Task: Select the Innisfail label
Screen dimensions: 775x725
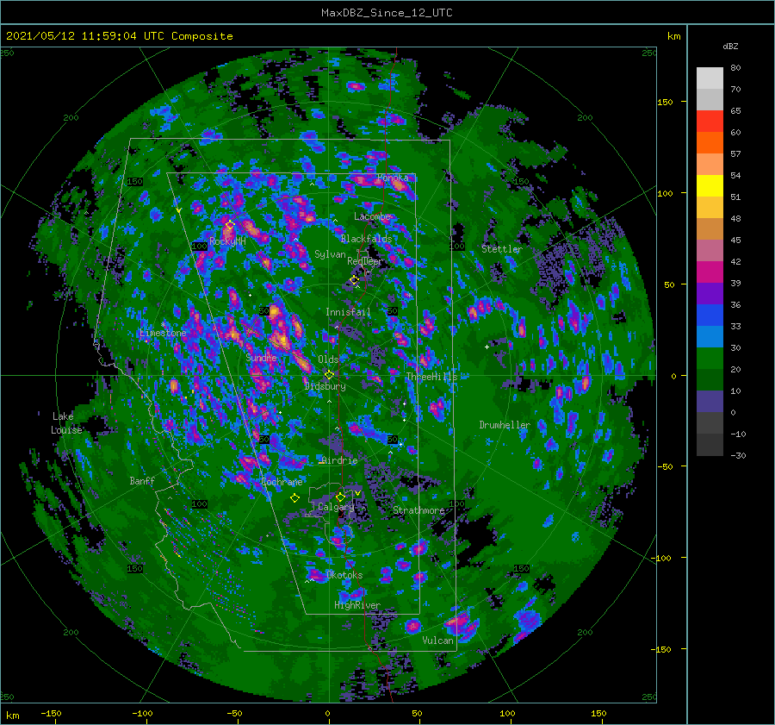Action: tap(348, 312)
